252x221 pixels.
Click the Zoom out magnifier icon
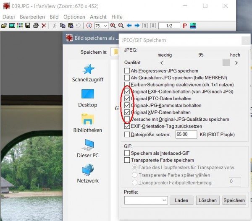click(x=121, y=26)
